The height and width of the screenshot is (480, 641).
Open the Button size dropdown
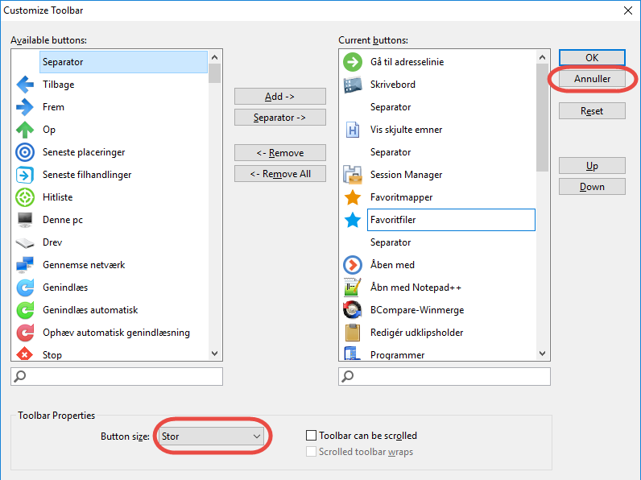click(212, 436)
